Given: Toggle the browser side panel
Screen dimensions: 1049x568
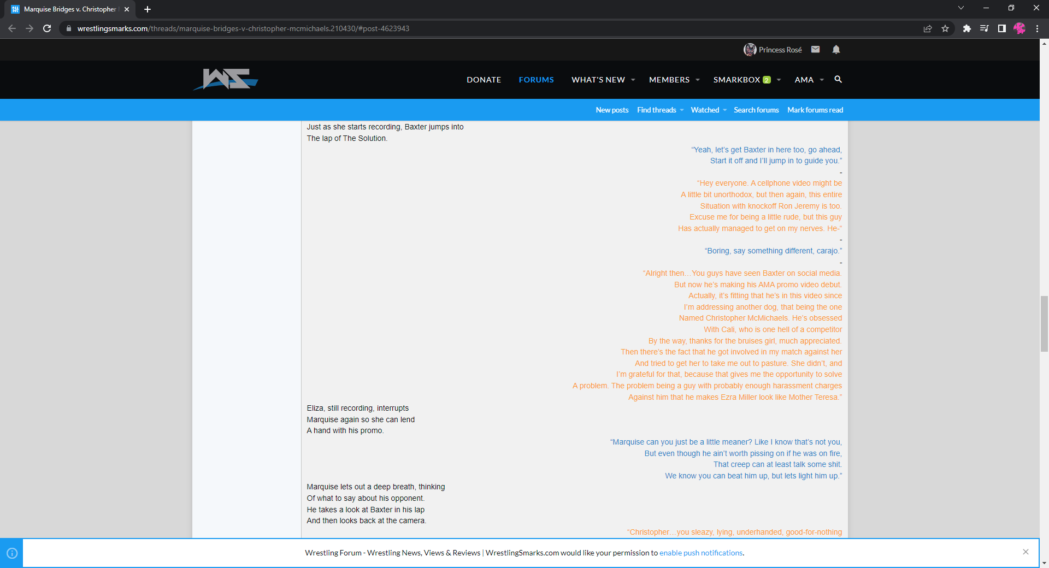Looking at the screenshot, I should [1002, 28].
